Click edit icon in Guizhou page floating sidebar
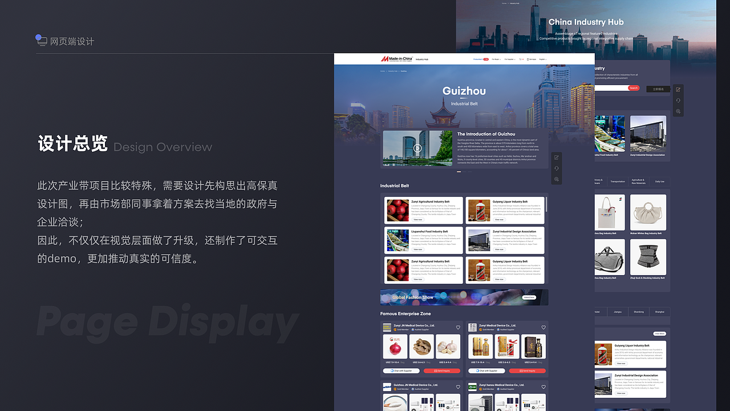 click(x=557, y=158)
